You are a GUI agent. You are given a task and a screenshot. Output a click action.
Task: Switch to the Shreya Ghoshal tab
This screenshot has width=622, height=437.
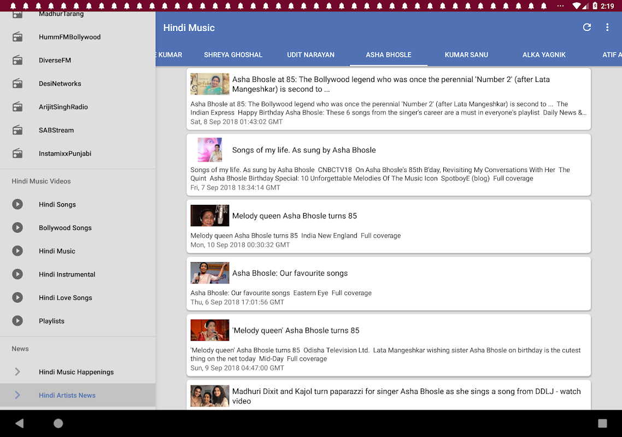233,55
